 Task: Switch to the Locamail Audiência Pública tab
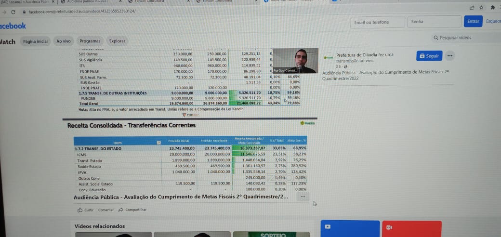coord(25,1)
